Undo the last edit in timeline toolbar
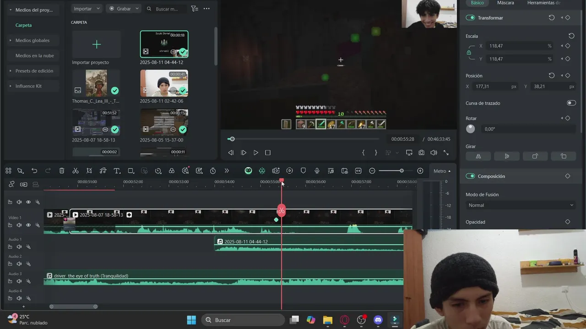Image resolution: width=586 pixels, height=329 pixels. (x=34, y=171)
